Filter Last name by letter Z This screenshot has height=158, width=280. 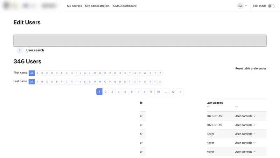(160, 82)
